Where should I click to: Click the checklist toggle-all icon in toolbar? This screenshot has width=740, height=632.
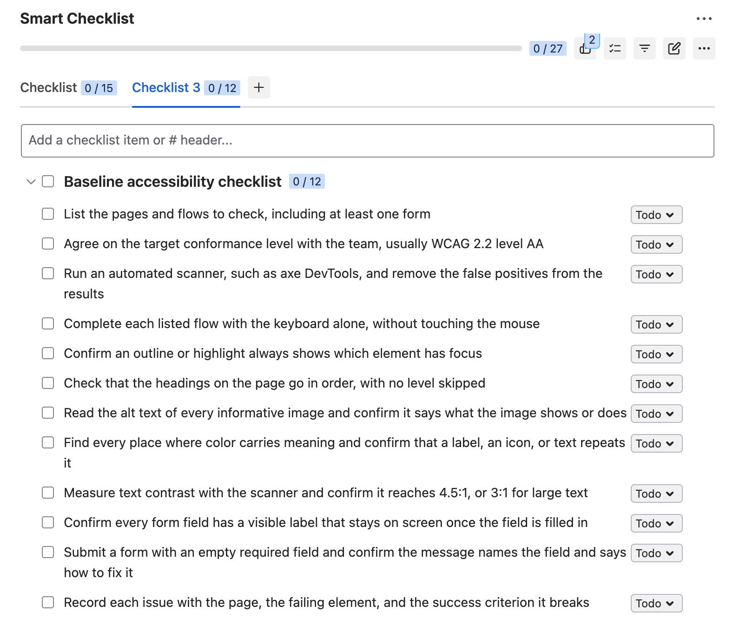click(x=615, y=48)
